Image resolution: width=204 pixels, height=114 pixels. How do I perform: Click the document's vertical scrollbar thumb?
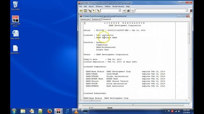point(189,34)
